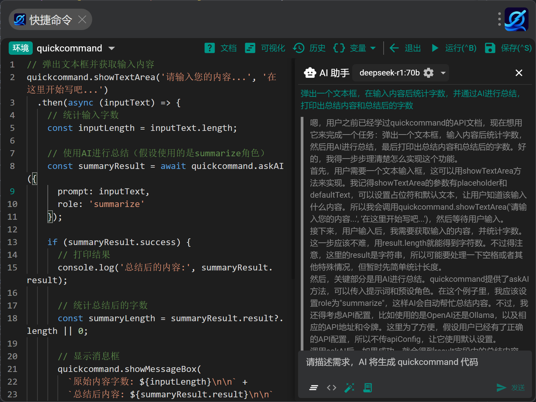The image size is (536, 402).
Task: Click the magic wand icon in AI panel
Action: (349, 388)
